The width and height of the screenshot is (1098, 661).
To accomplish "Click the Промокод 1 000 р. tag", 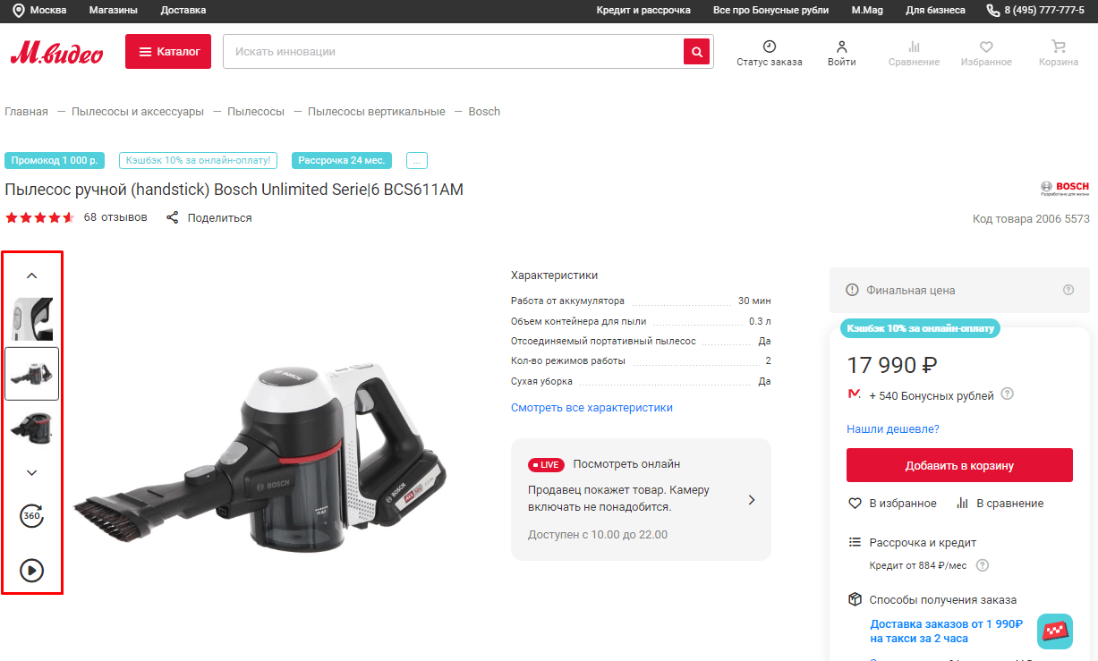I will [x=55, y=161].
